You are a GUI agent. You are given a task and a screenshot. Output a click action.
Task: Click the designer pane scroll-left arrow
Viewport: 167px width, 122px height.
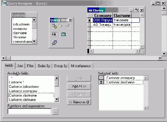tap(4, 58)
